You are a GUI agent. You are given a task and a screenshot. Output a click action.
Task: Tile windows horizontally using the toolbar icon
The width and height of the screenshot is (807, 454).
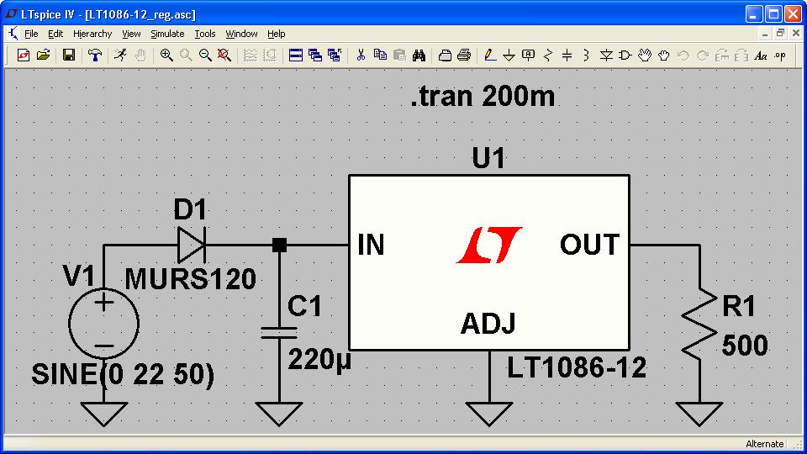pos(296,55)
